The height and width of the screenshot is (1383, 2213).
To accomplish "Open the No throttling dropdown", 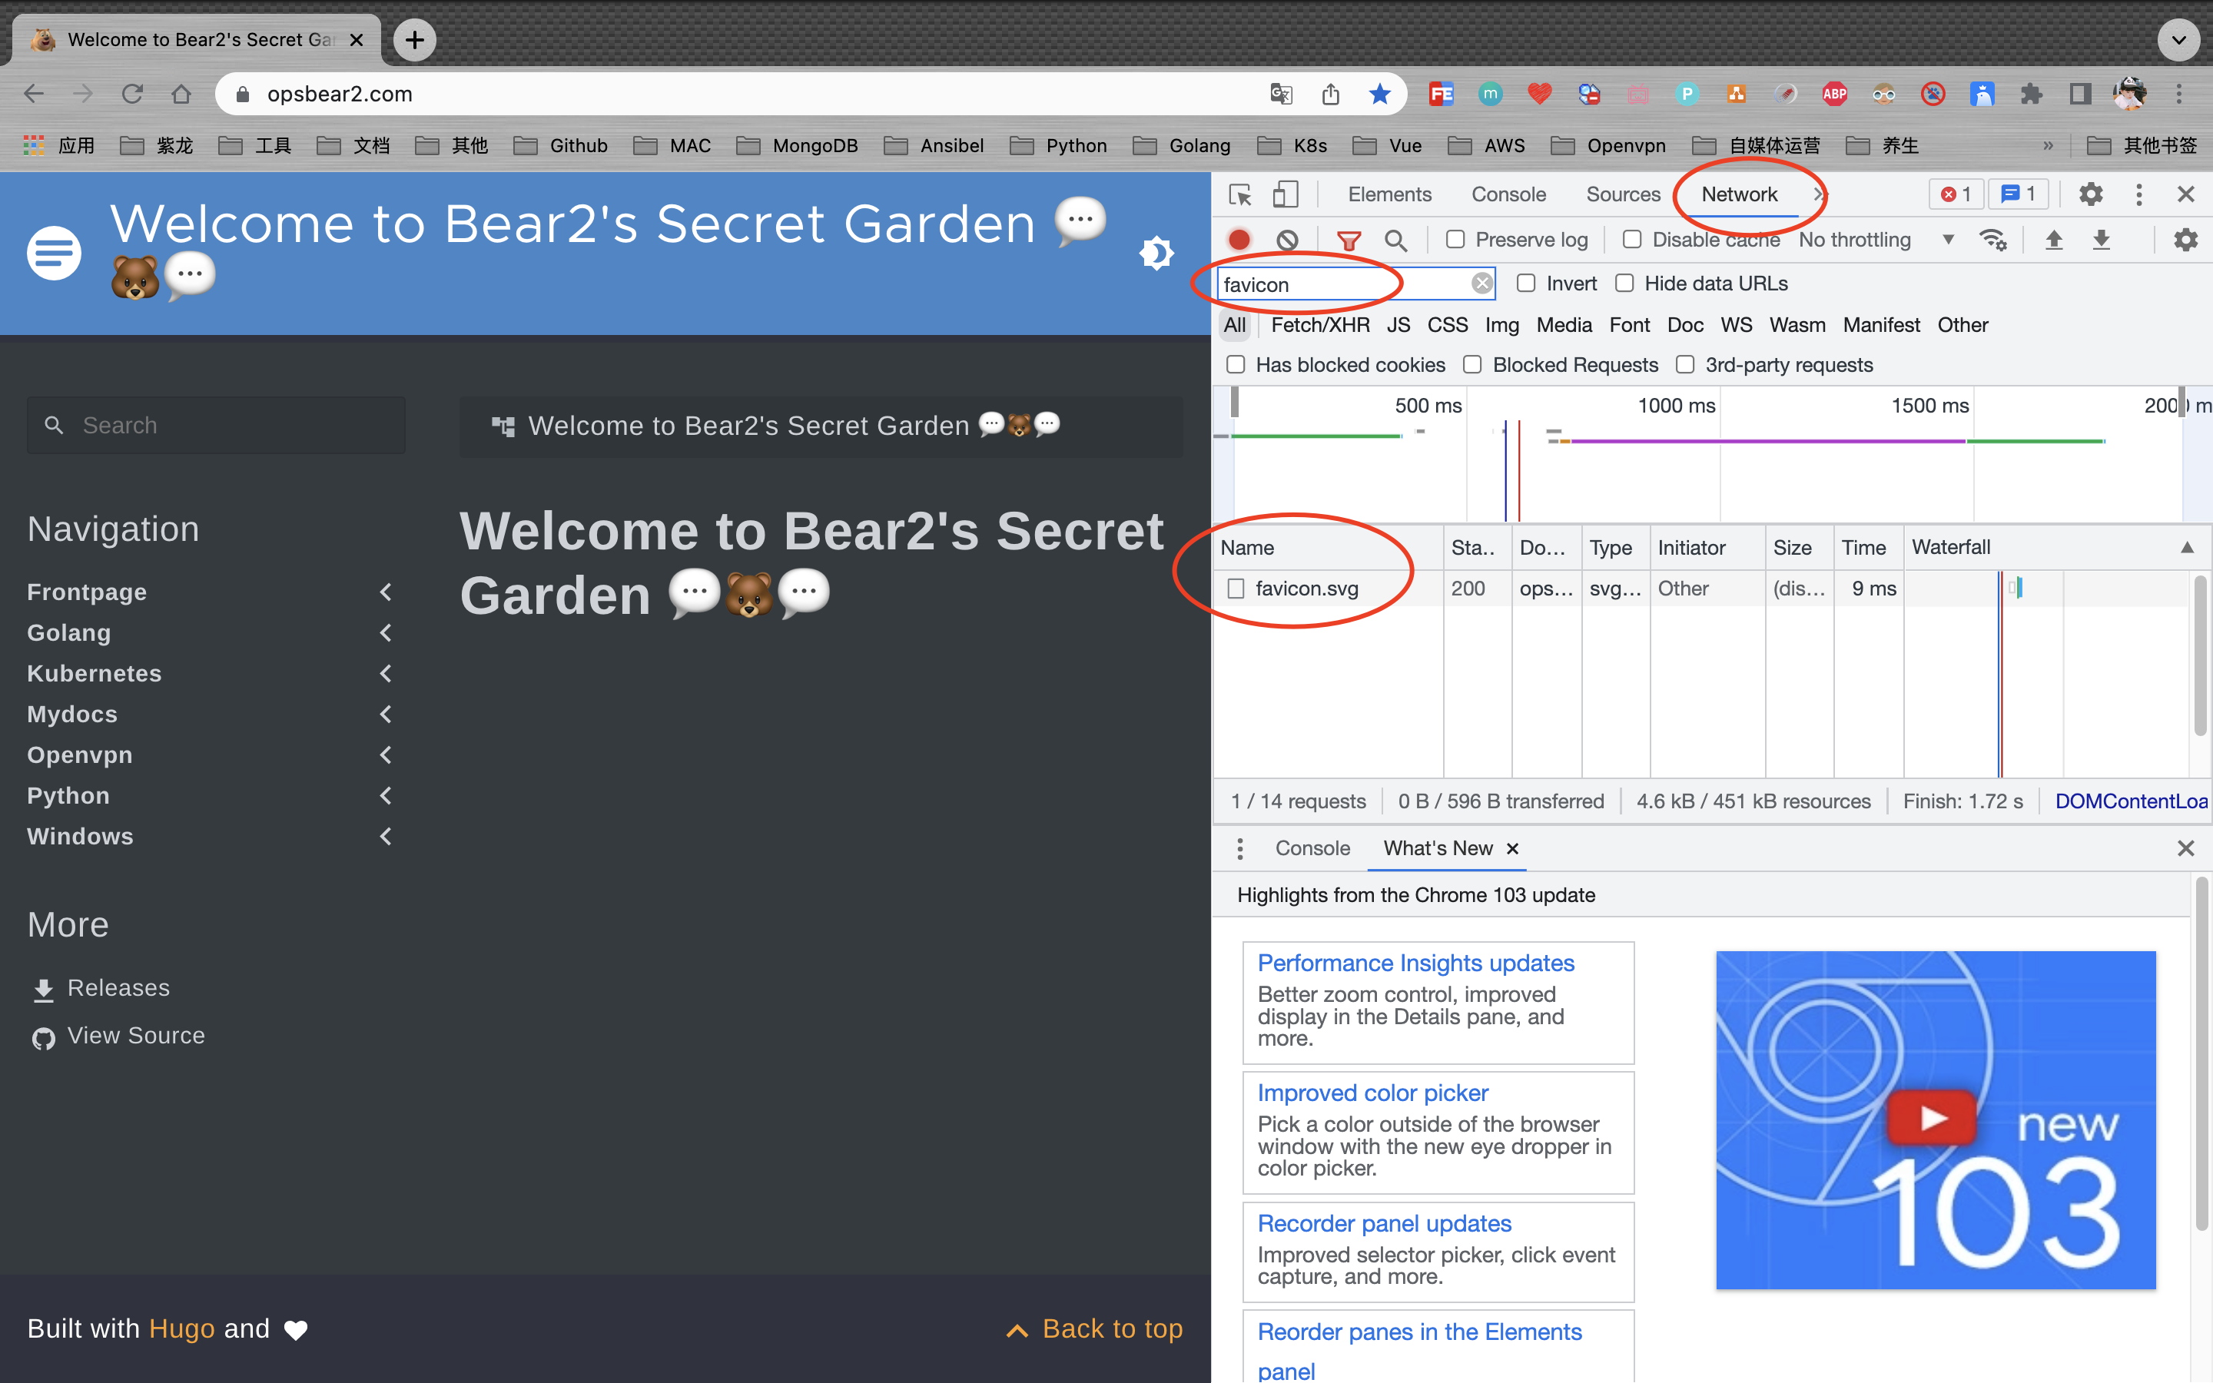I will click(x=1875, y=240).
